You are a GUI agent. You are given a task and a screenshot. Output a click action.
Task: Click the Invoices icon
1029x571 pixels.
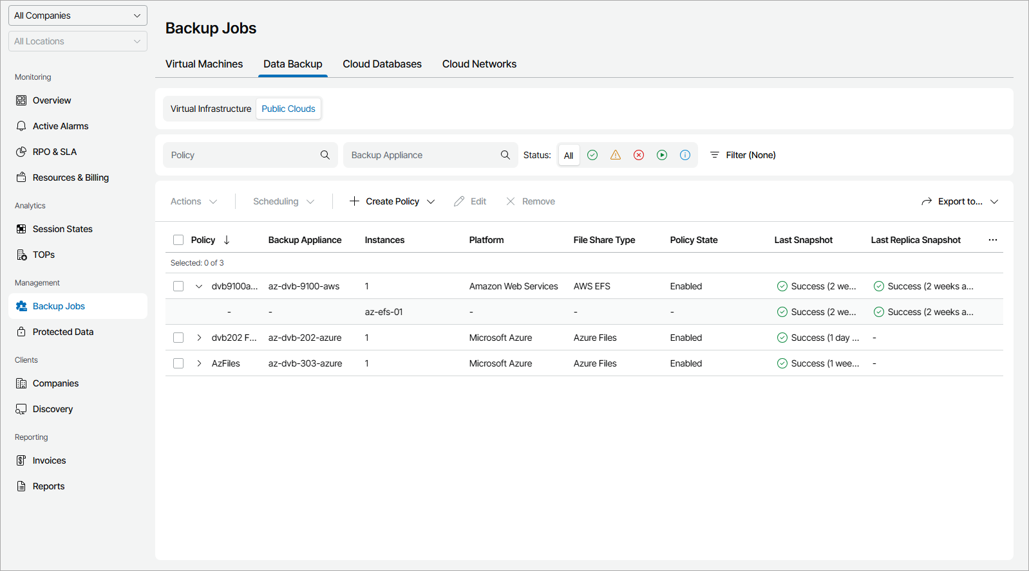click(21, 460)
